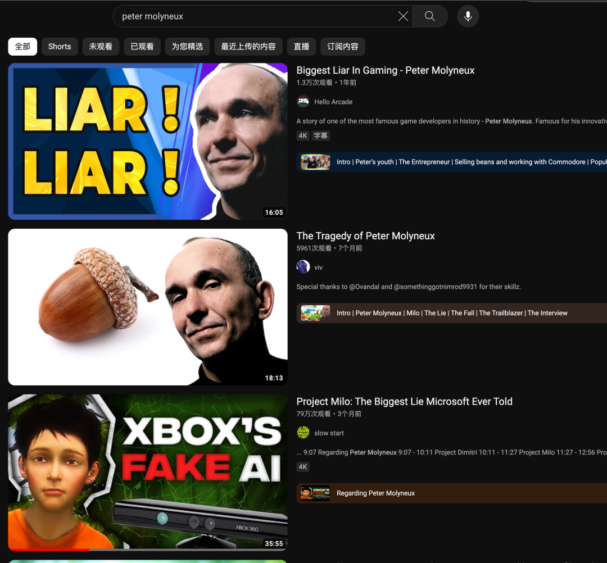Expand chapters 'Intro | Peter Molyneux | Milo'
The height and width of the screenshot is (563, 607).
click(x=452, y=313)
